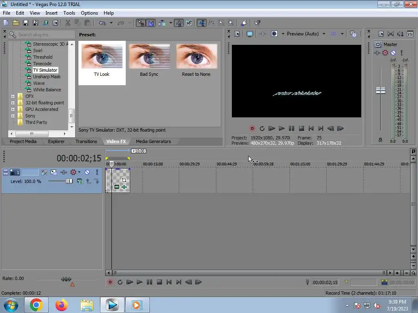Click the preview Stop button
This screenshot has height=313, width=418.
point(301,128)
